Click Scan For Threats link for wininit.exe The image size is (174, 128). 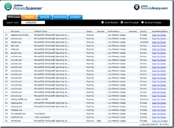(160, 121)
